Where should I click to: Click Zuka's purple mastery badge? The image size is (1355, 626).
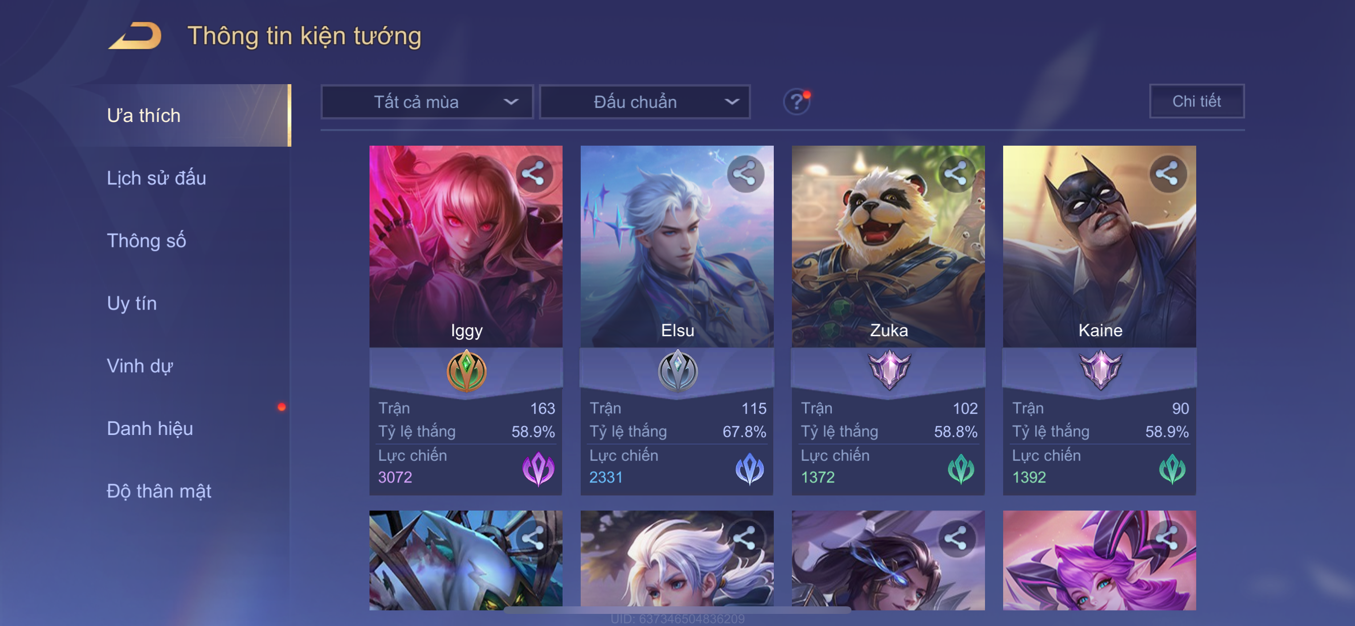coord(889,370)
